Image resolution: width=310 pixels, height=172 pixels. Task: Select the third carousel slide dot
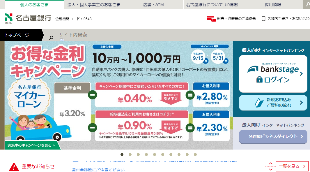click(138, 155)
